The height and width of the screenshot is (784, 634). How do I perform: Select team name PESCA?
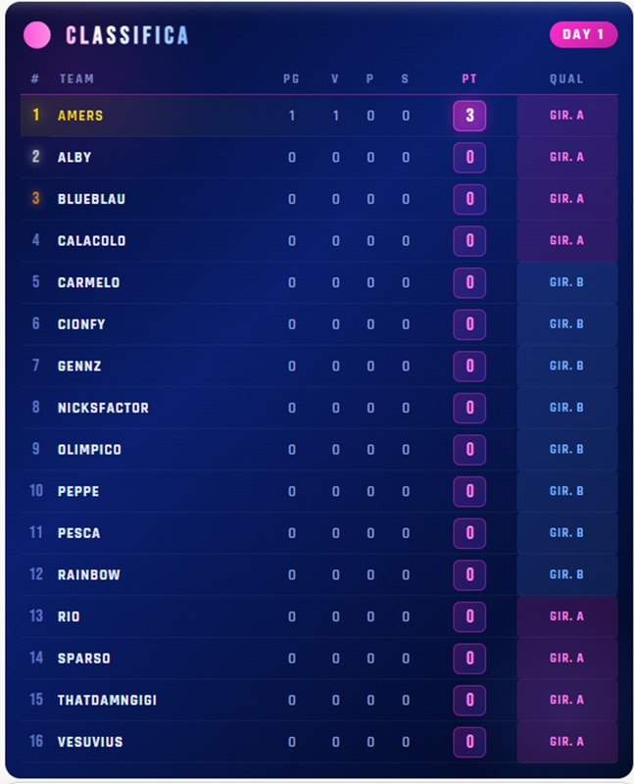pyautogui.click(x=79, y=533)
